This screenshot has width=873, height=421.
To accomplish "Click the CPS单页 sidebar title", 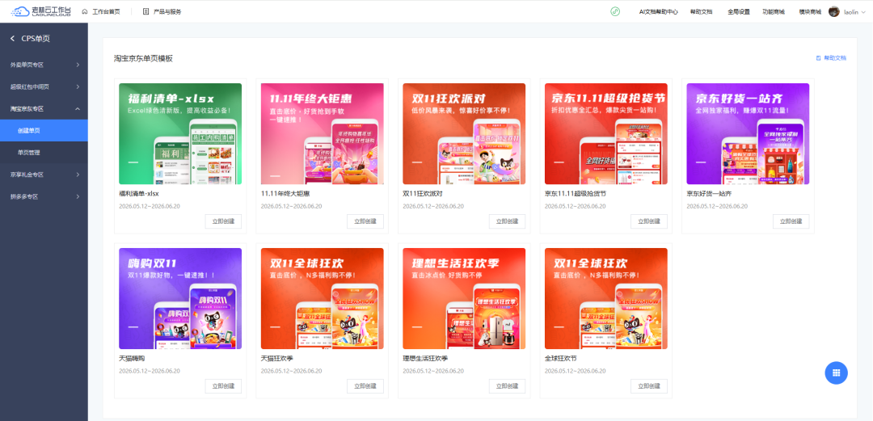I will 36,39.
